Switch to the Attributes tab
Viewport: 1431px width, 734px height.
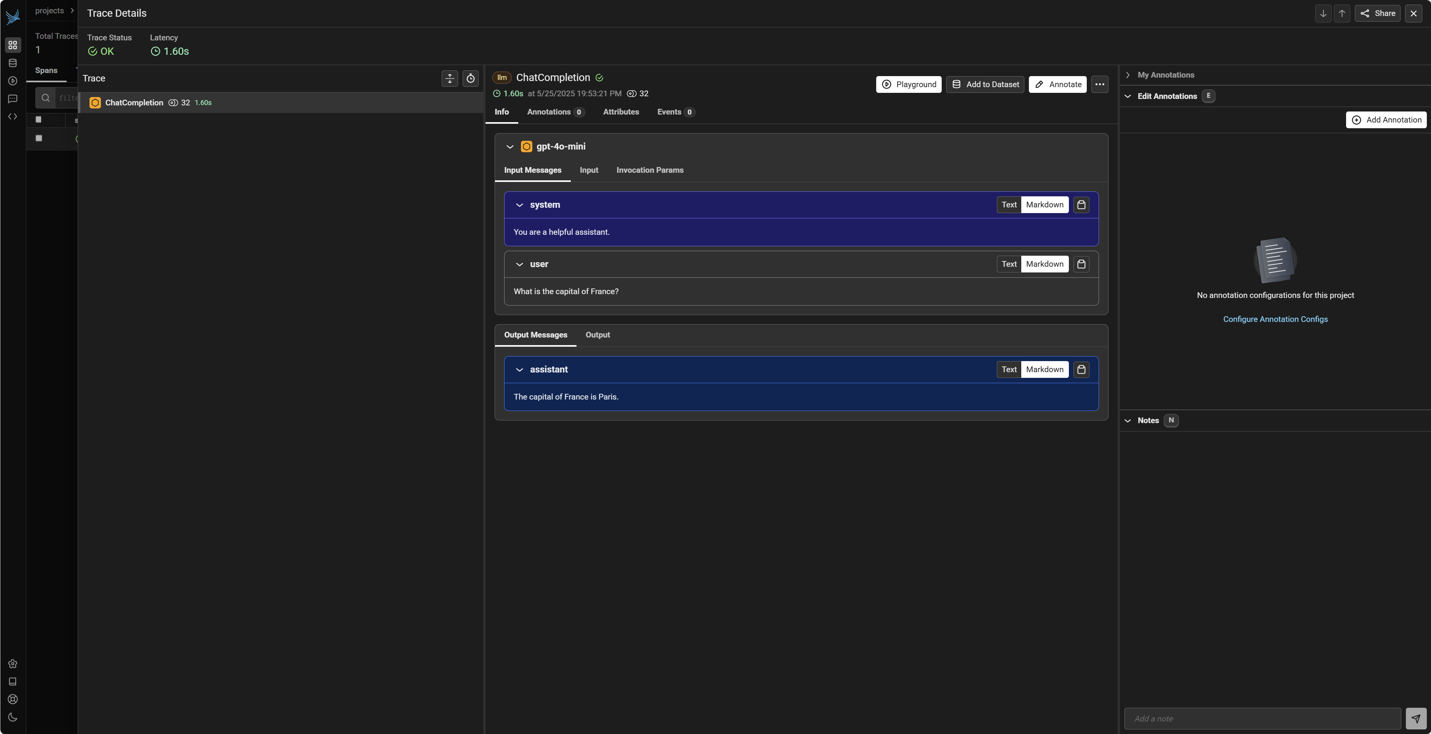621,112
